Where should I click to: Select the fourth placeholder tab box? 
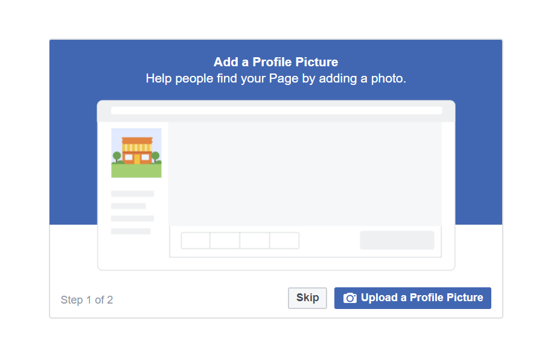tap(284, 240)
